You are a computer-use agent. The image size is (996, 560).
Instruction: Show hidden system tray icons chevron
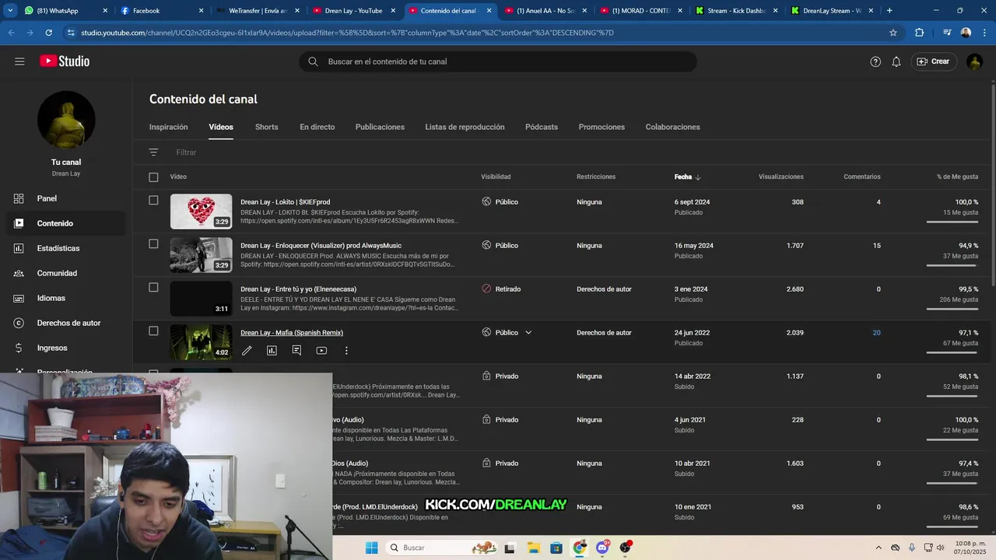879,548
